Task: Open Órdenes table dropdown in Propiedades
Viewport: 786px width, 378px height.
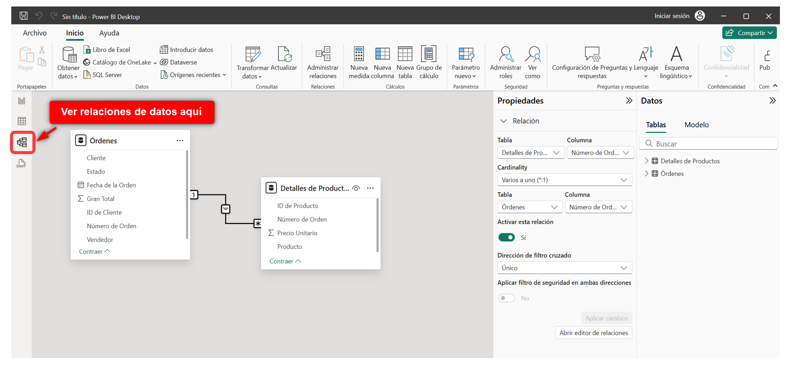Action: tap(530, 207)
